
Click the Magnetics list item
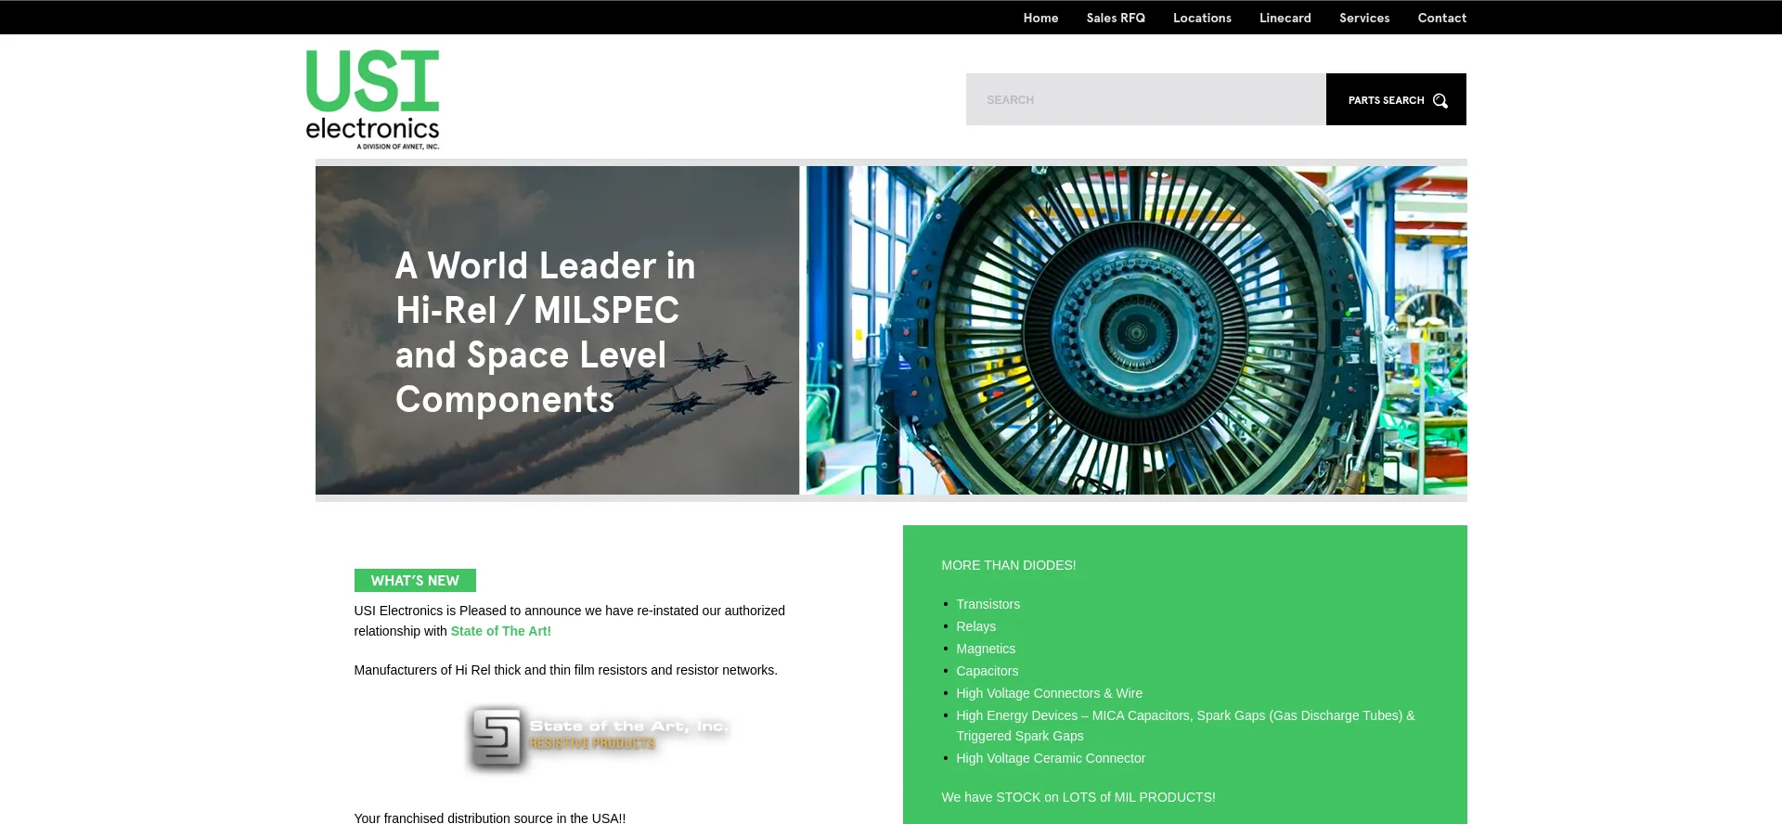986,649
